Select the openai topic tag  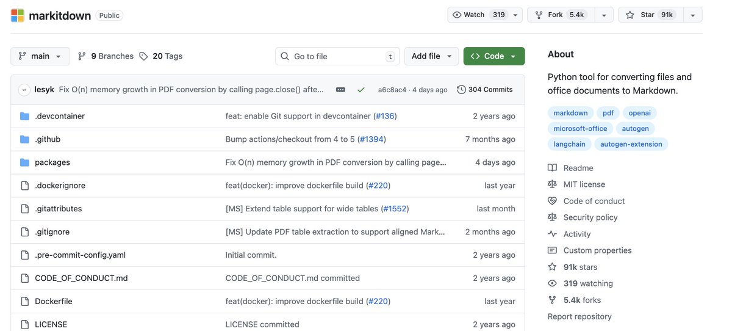point(640,113)
